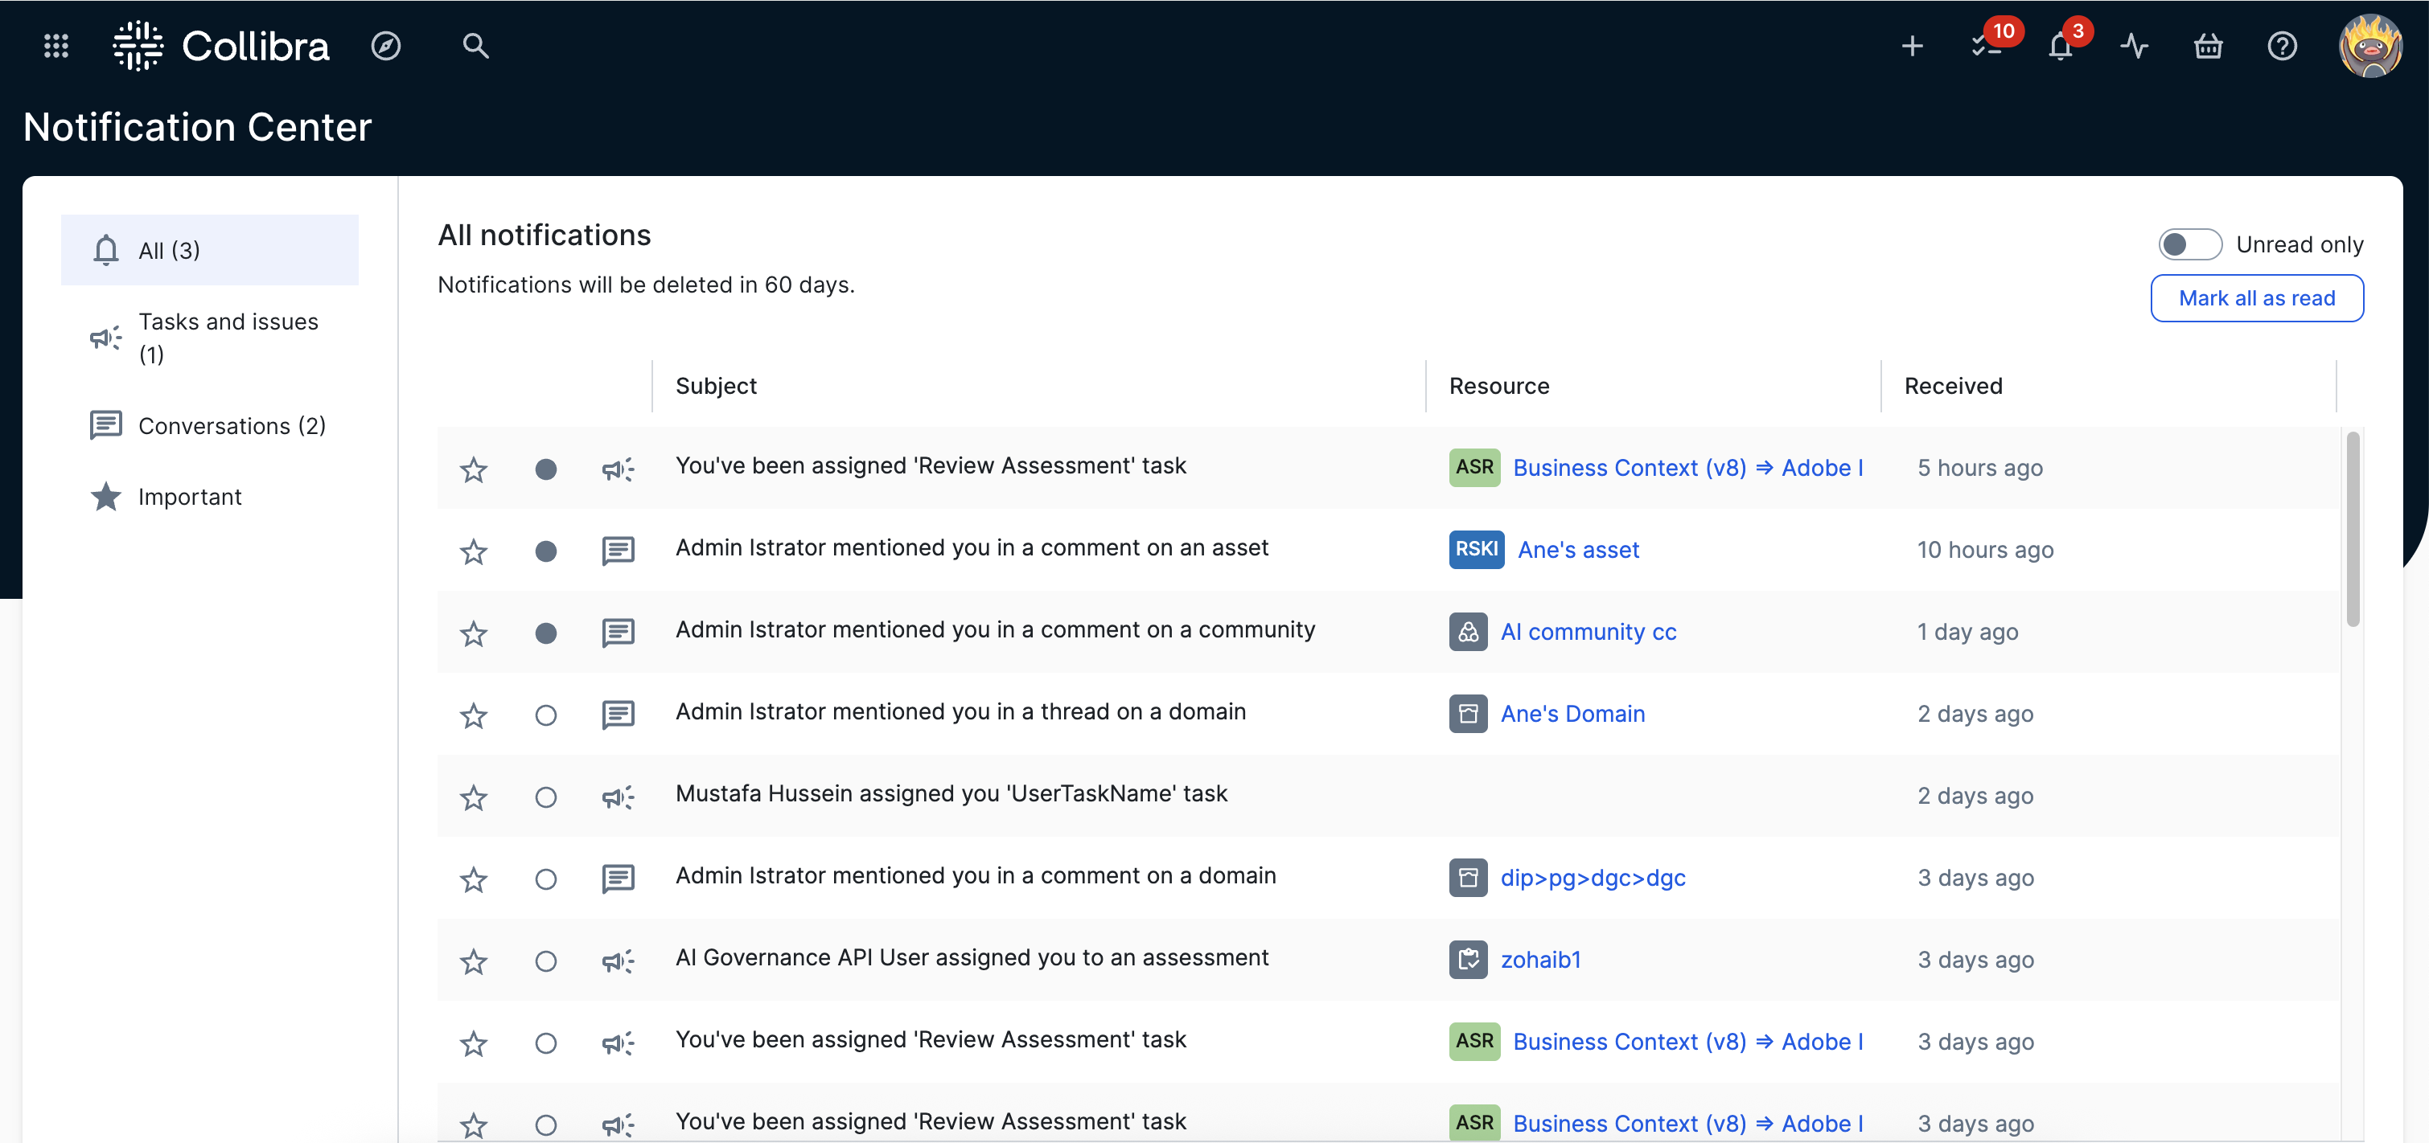Open tasks checklist icon with badge 10
Image resolution: width=2429 pixels, height=1143 pixels.
(x=1985, y=45)
